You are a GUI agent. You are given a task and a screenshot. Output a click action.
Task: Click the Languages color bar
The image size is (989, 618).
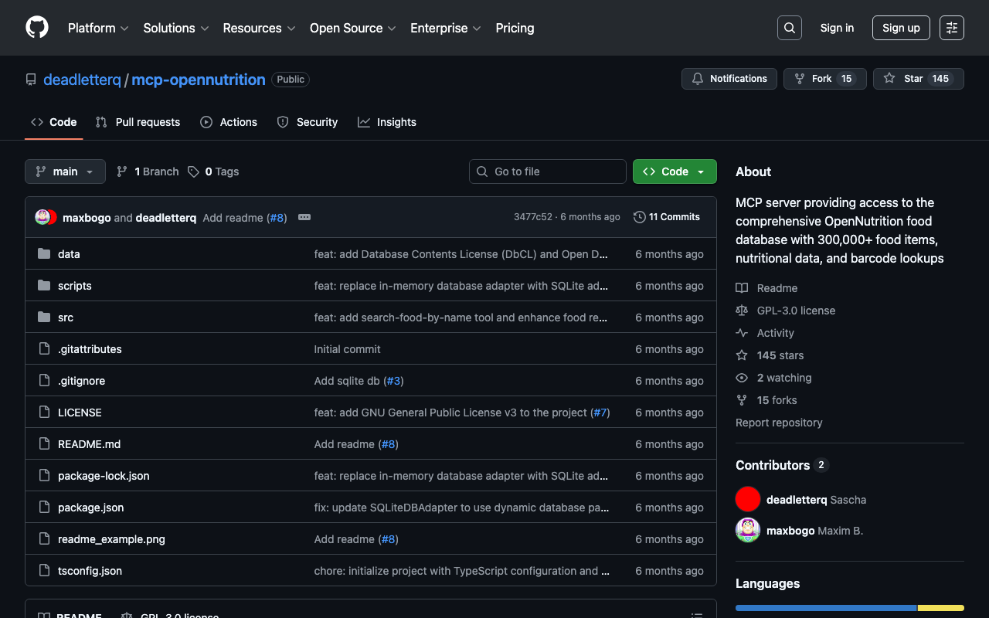[x=849, y=608]
